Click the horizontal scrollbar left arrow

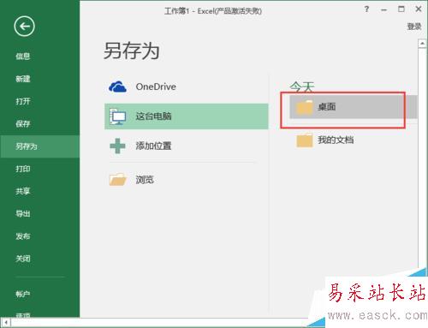6,323
